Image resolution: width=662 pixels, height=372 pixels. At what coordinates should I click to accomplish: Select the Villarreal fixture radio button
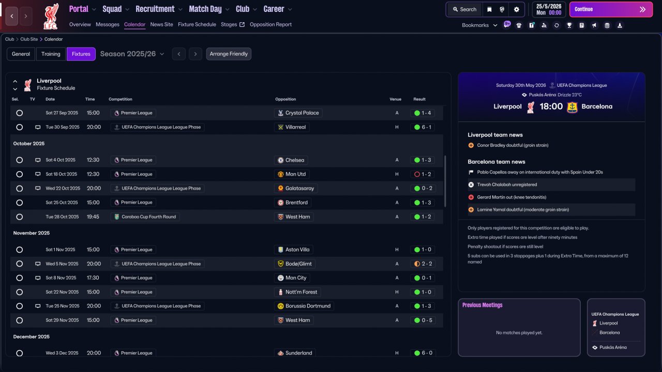coord(19,127)
